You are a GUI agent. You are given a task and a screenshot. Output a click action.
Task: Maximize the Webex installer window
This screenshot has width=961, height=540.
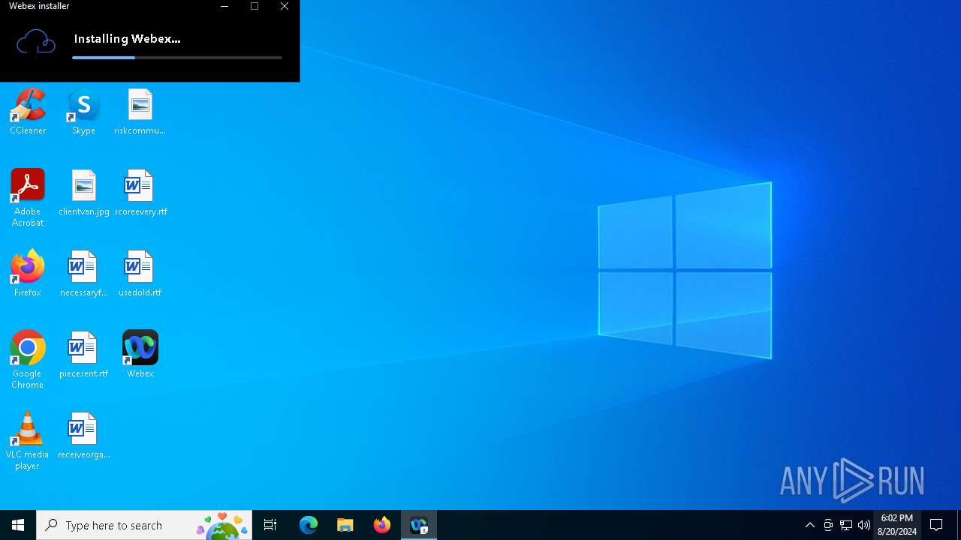point(255,6)
